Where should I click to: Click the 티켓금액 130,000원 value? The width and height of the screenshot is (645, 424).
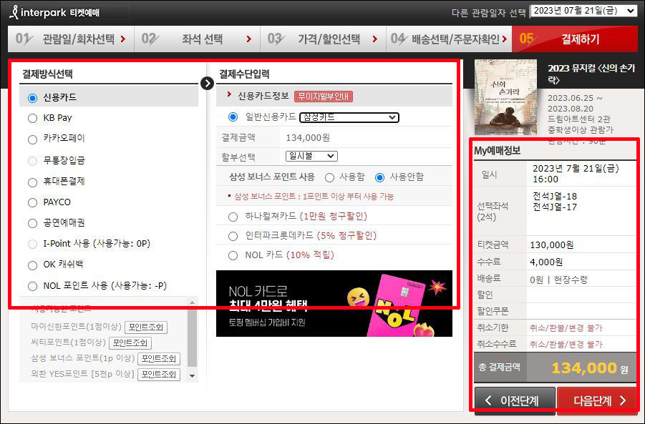click(x=552, y=245)
